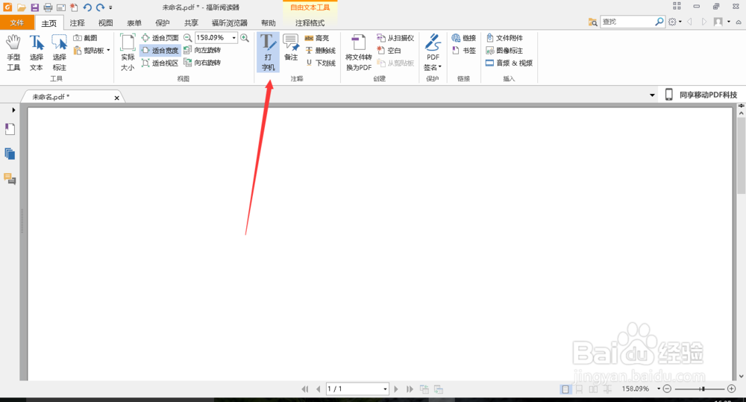The width and height of the screenshot is (746, 402).
Task: Choose Fit Page (适合页面) view
Action: (160, 37)
